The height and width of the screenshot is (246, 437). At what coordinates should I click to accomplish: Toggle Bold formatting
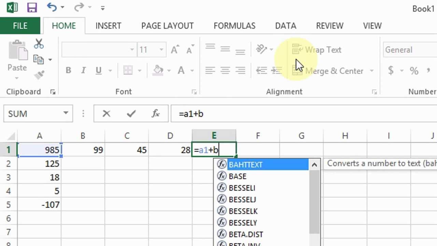[68, 71]
